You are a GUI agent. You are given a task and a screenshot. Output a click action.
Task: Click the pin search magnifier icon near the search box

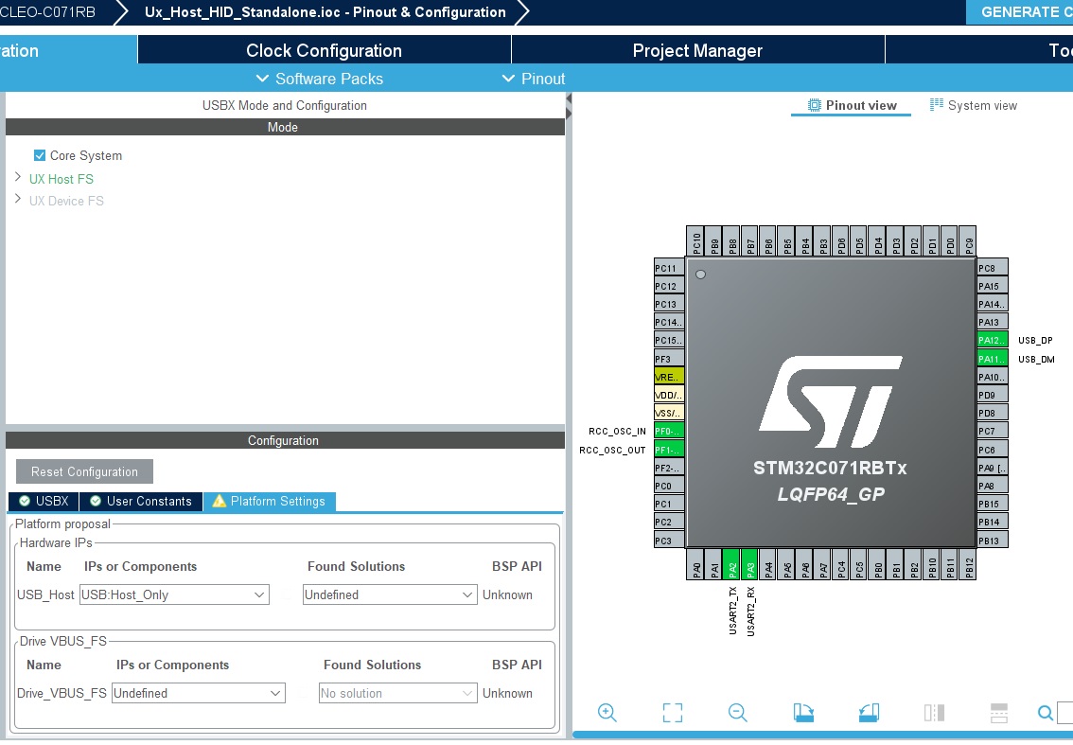[x=1044, y=713]
